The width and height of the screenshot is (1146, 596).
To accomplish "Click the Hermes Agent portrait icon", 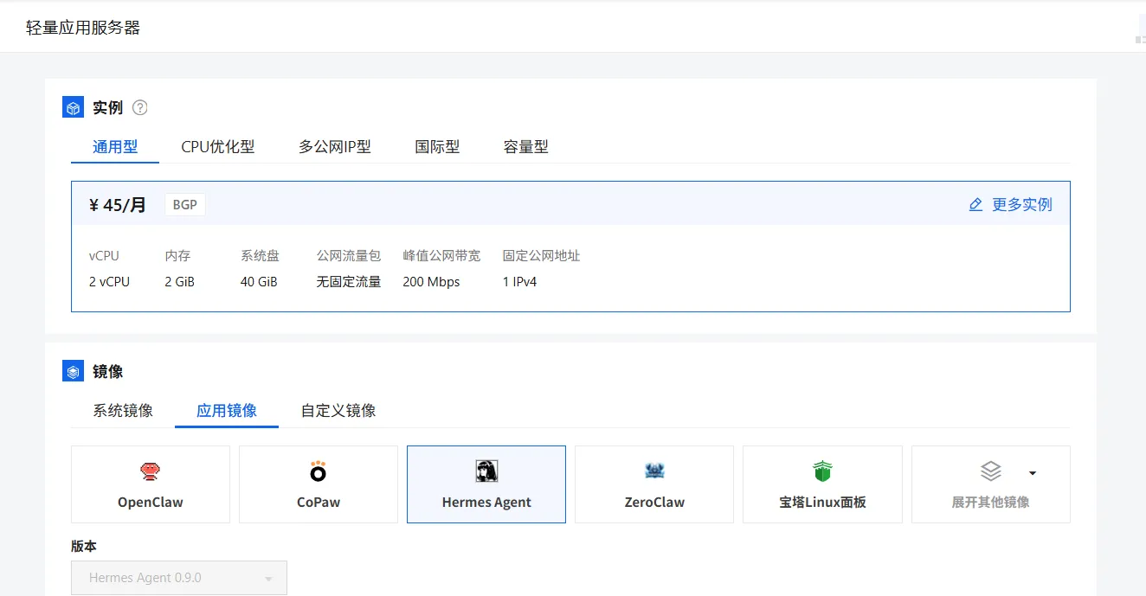I will [486, 471].
